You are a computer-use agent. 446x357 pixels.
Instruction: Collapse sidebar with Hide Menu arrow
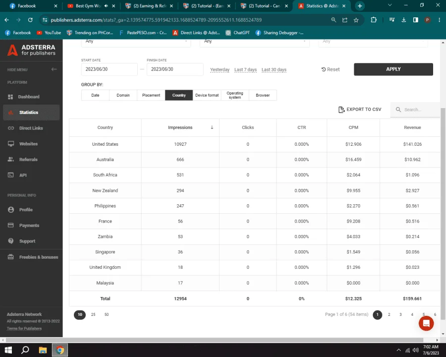pos(54,69)
